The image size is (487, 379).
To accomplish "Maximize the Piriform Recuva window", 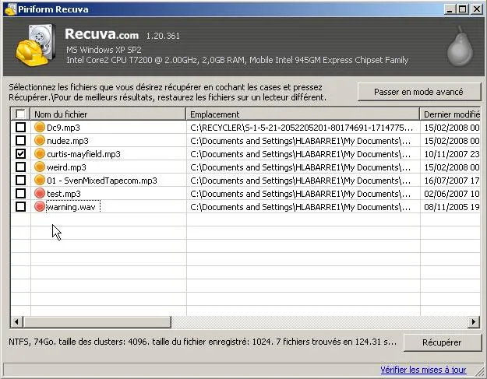I will 463,9.
